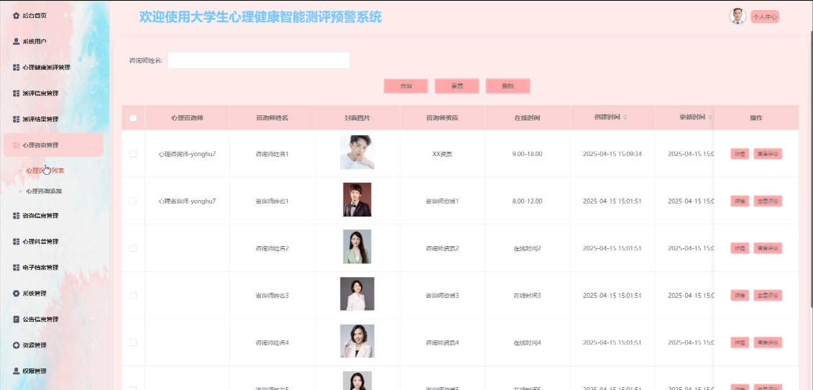Open 个人中心 in the header
The height and width of the screenshot is (390, 813).
pos(765,17)
